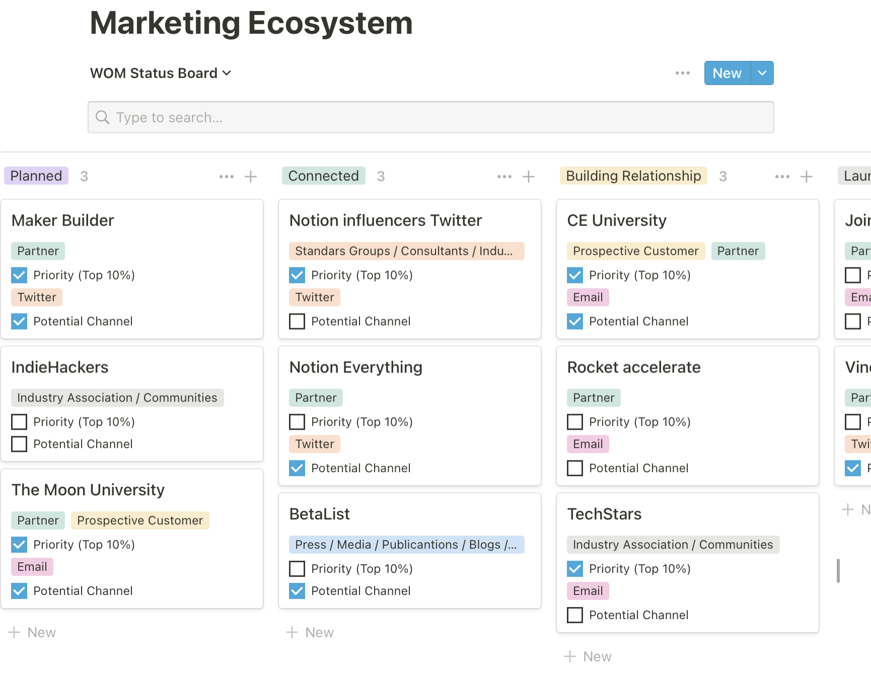Check Potential Channel on Notion influencers Twitter
The height and width of the screenshot is (679, 871).
297,321
